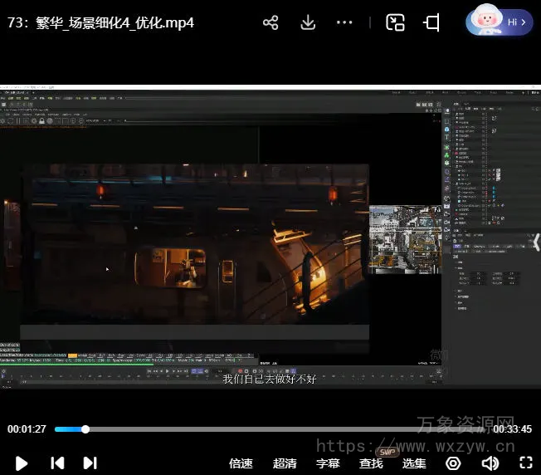Open the Hi assistant mascot button
Viewport: 541px width, 475px height.
coord(500,22)
